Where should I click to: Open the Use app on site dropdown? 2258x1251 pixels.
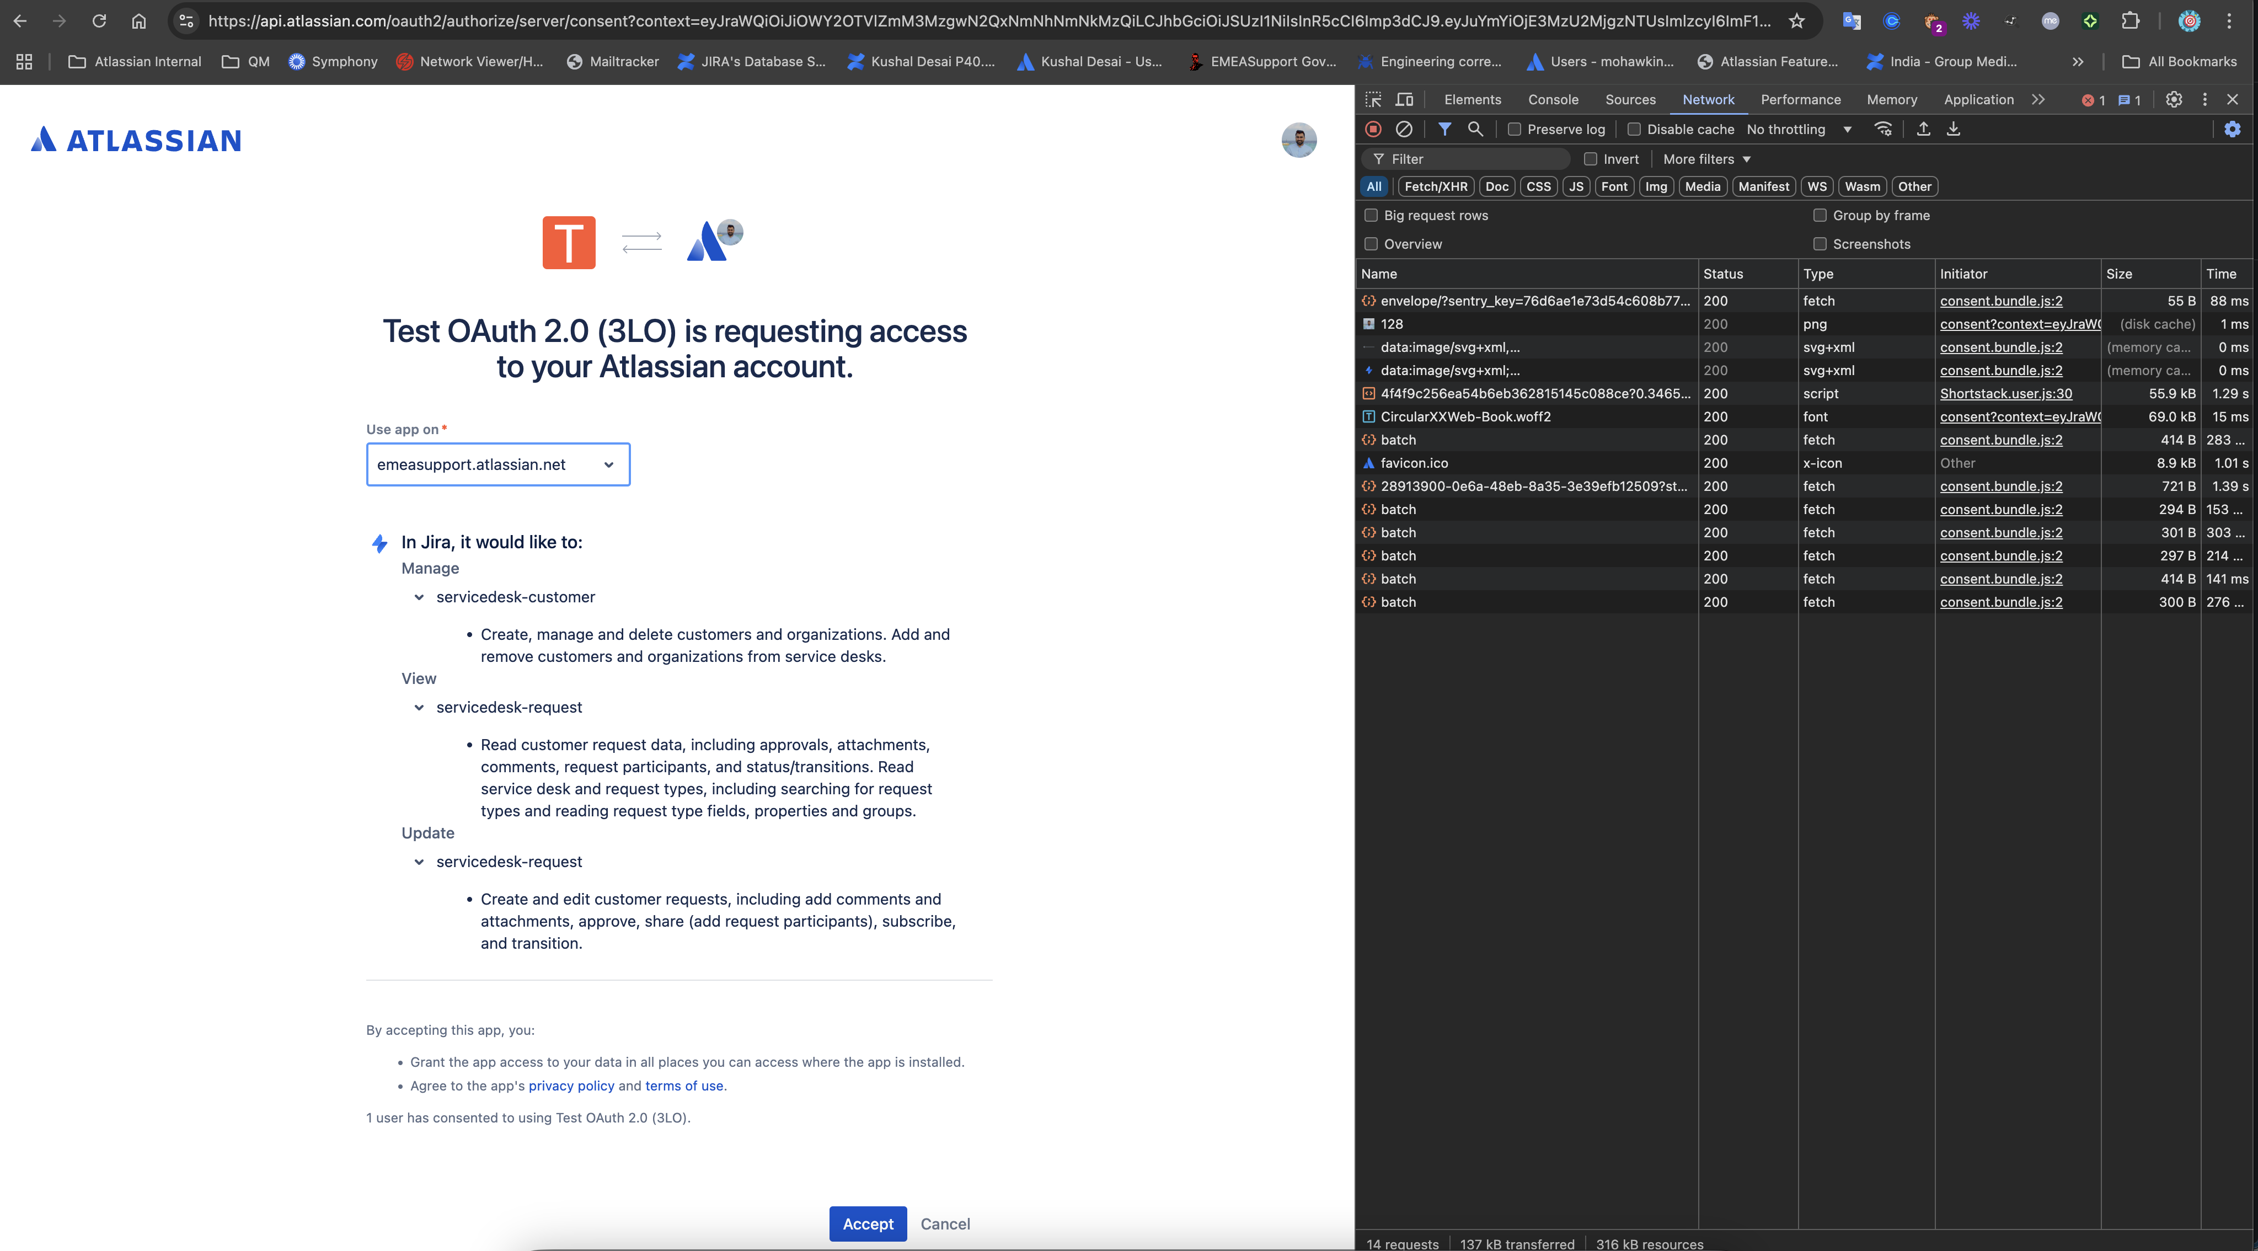(498, 464)
